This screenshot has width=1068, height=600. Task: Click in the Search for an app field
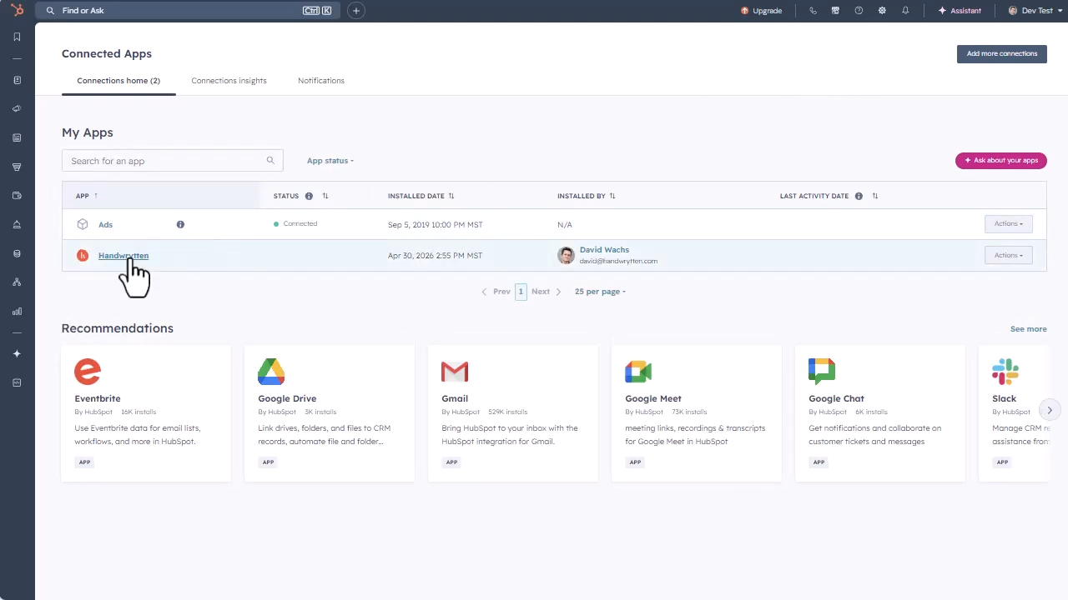(x=172, y=161)
